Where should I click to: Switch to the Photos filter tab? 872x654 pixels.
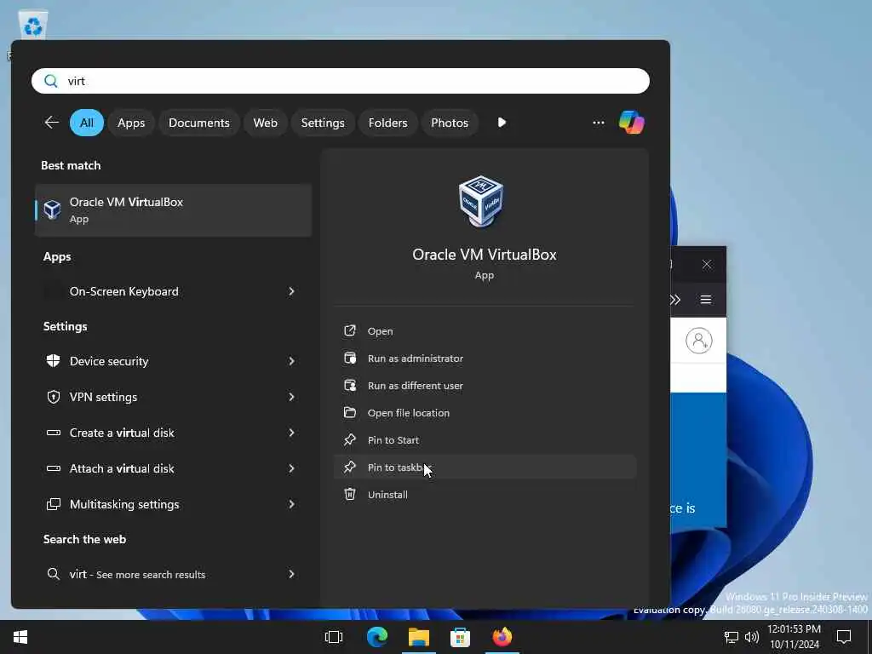(450, 123)
